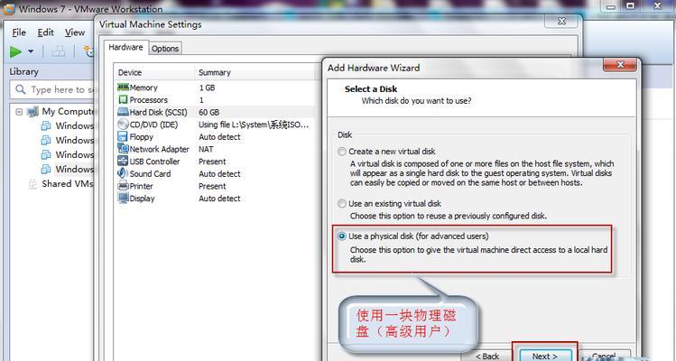The image size is (676, 361).
Task: Select the Hard Disk (SCSI) row
Action: click(216, 112)
